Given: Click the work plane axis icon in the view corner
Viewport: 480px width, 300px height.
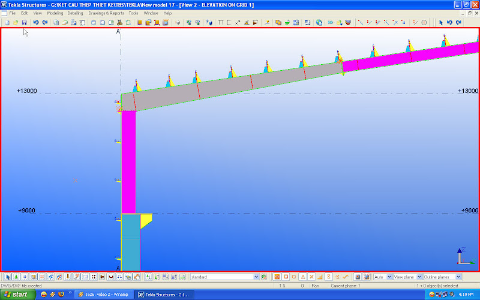Looking at the screenshot, I should click(x=462, y=256).
